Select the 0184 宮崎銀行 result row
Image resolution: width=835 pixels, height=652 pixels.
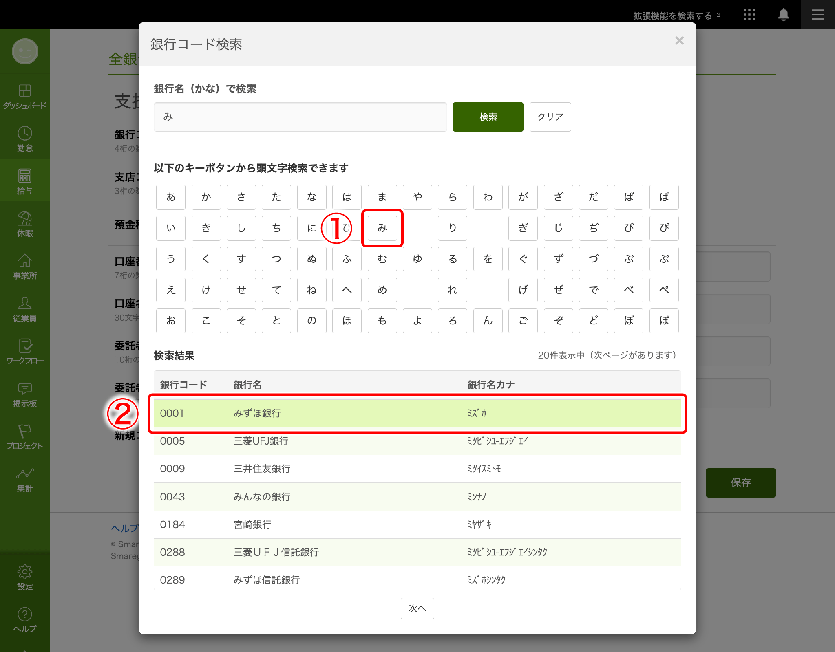click(417, 524)
